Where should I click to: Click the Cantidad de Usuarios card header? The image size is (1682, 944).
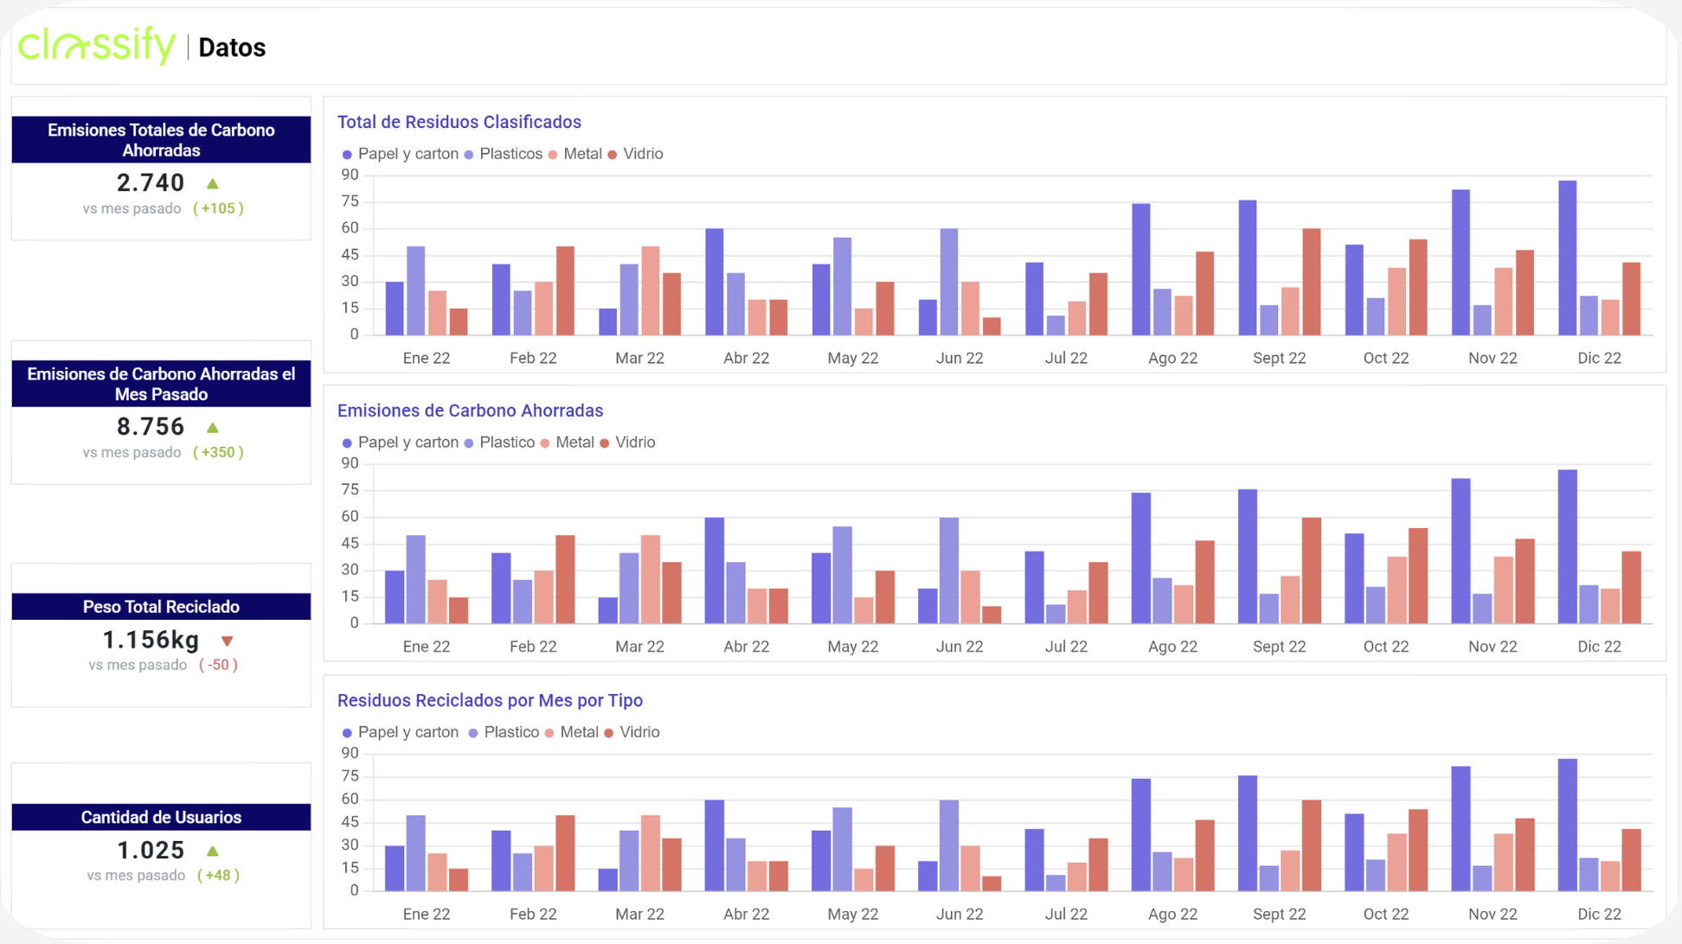pos(161,817)
